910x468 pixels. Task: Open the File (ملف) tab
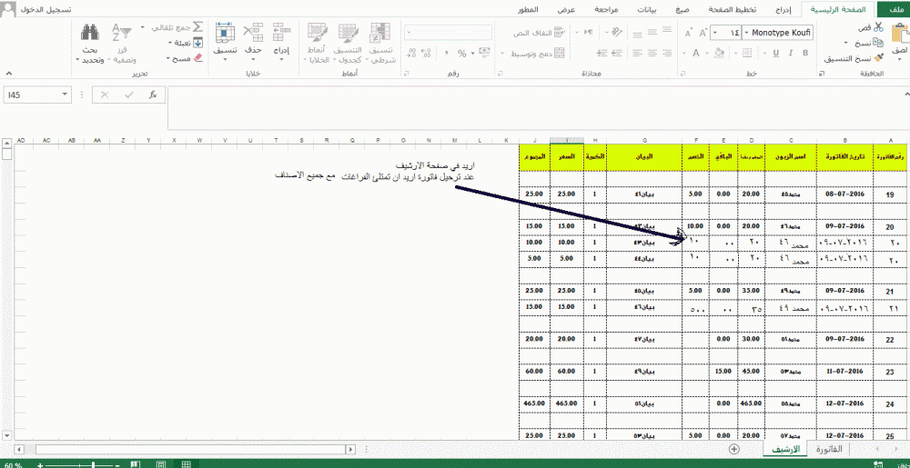pos(894,10)
